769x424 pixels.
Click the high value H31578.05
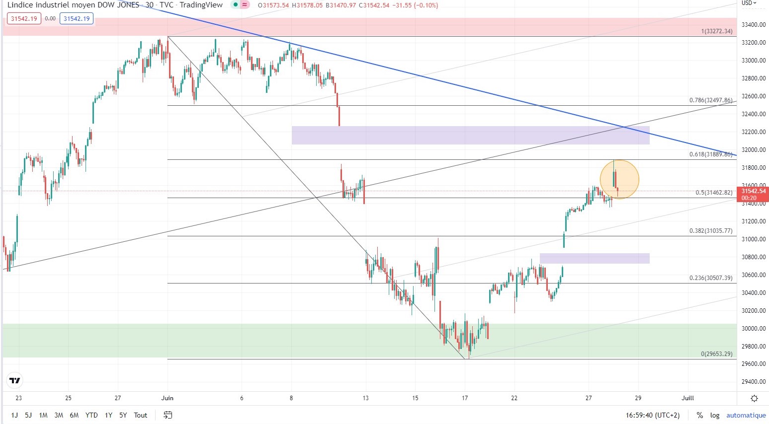[307, 5]
